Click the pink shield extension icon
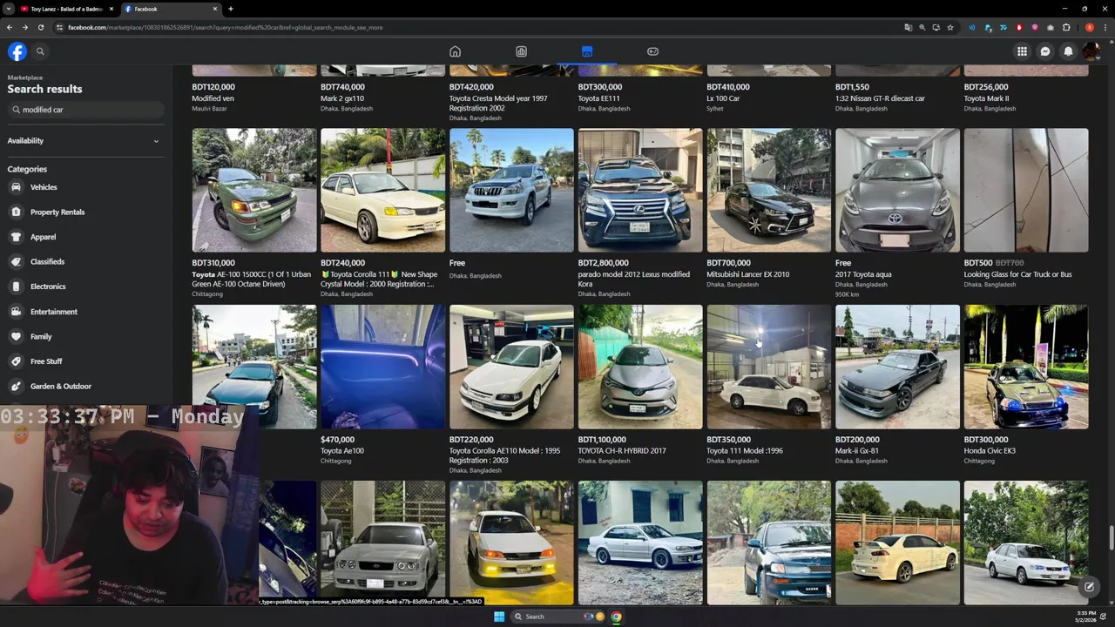 [x=1035, y=27]
